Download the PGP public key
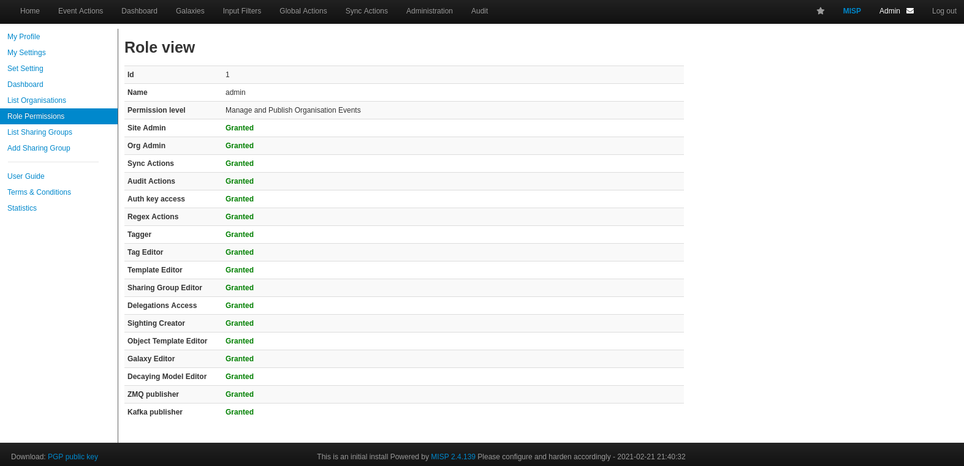This screenshot has height=466, width=964. pos(73,457)
